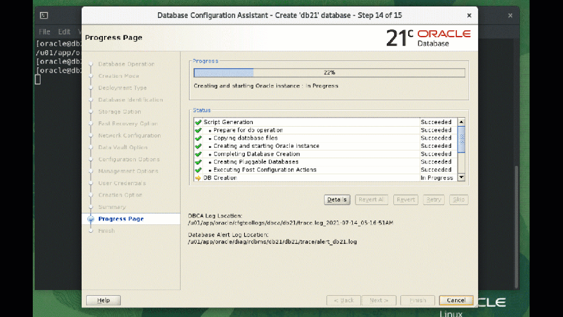Select Database Operation step in sidebar

tap(127, 64)
